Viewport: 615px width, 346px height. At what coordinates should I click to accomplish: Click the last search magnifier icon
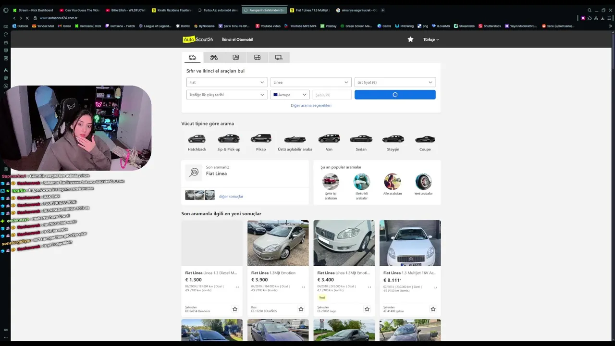(x=194, y=173)
